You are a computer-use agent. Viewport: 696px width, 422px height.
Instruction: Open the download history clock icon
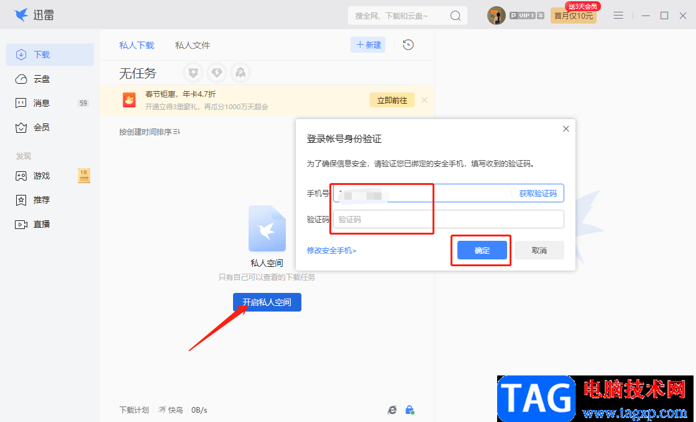click(408, 45)
